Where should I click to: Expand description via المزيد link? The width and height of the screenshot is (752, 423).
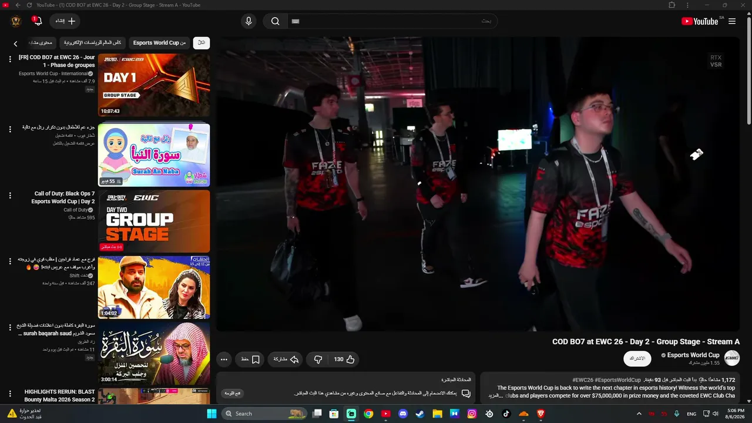pos(496,396)
